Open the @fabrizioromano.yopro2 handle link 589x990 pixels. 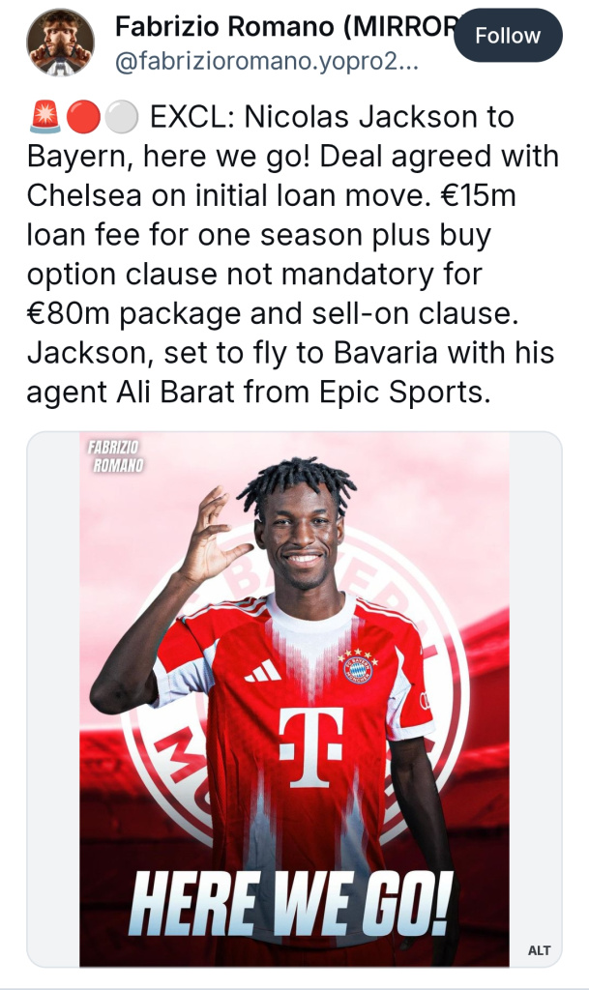pos(266,62)
